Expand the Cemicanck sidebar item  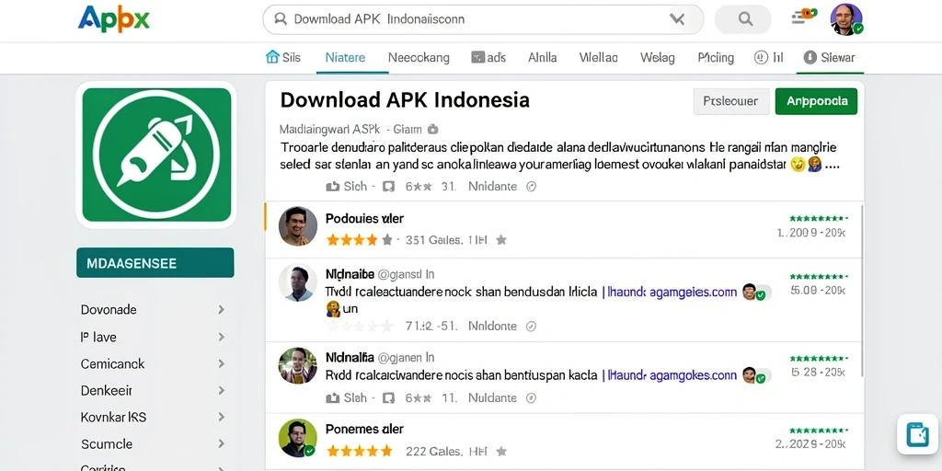(x=153, y=363)
